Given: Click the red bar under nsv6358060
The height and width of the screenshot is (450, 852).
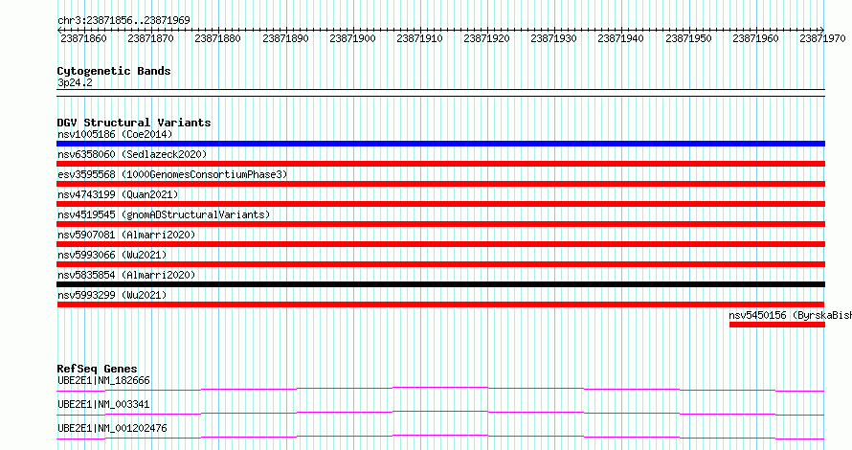Looking at the screenshot, I should coord(440,164).
